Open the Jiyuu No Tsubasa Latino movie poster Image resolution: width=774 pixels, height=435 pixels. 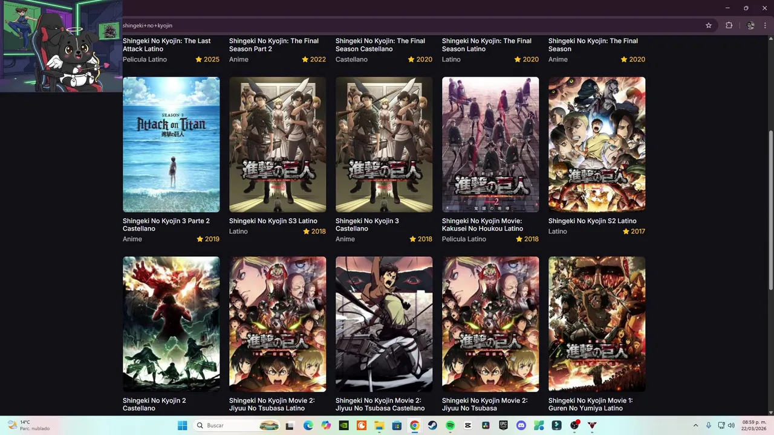pos(278,324)
